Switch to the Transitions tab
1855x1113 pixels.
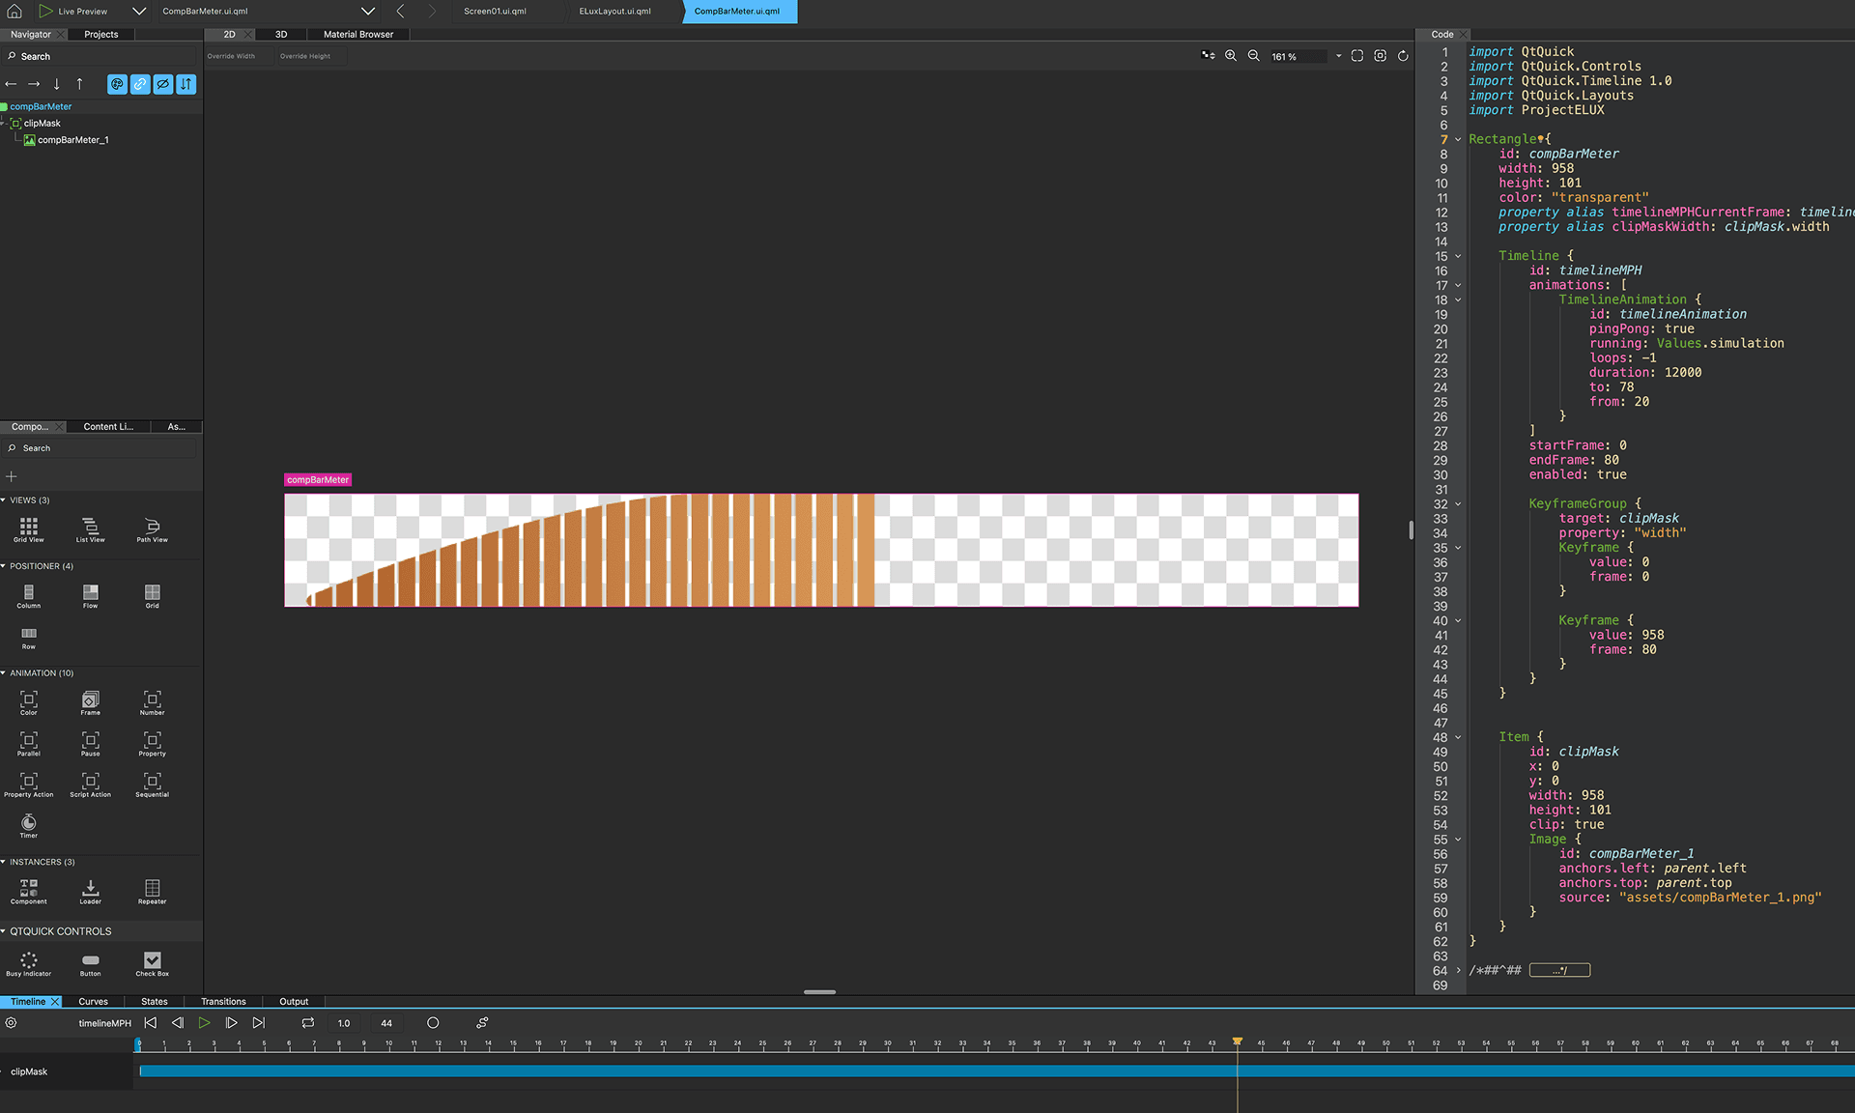pyautogui.click(x=223, y=1001)
